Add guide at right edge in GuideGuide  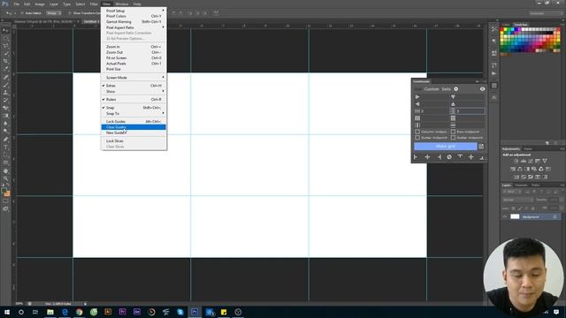440,157
